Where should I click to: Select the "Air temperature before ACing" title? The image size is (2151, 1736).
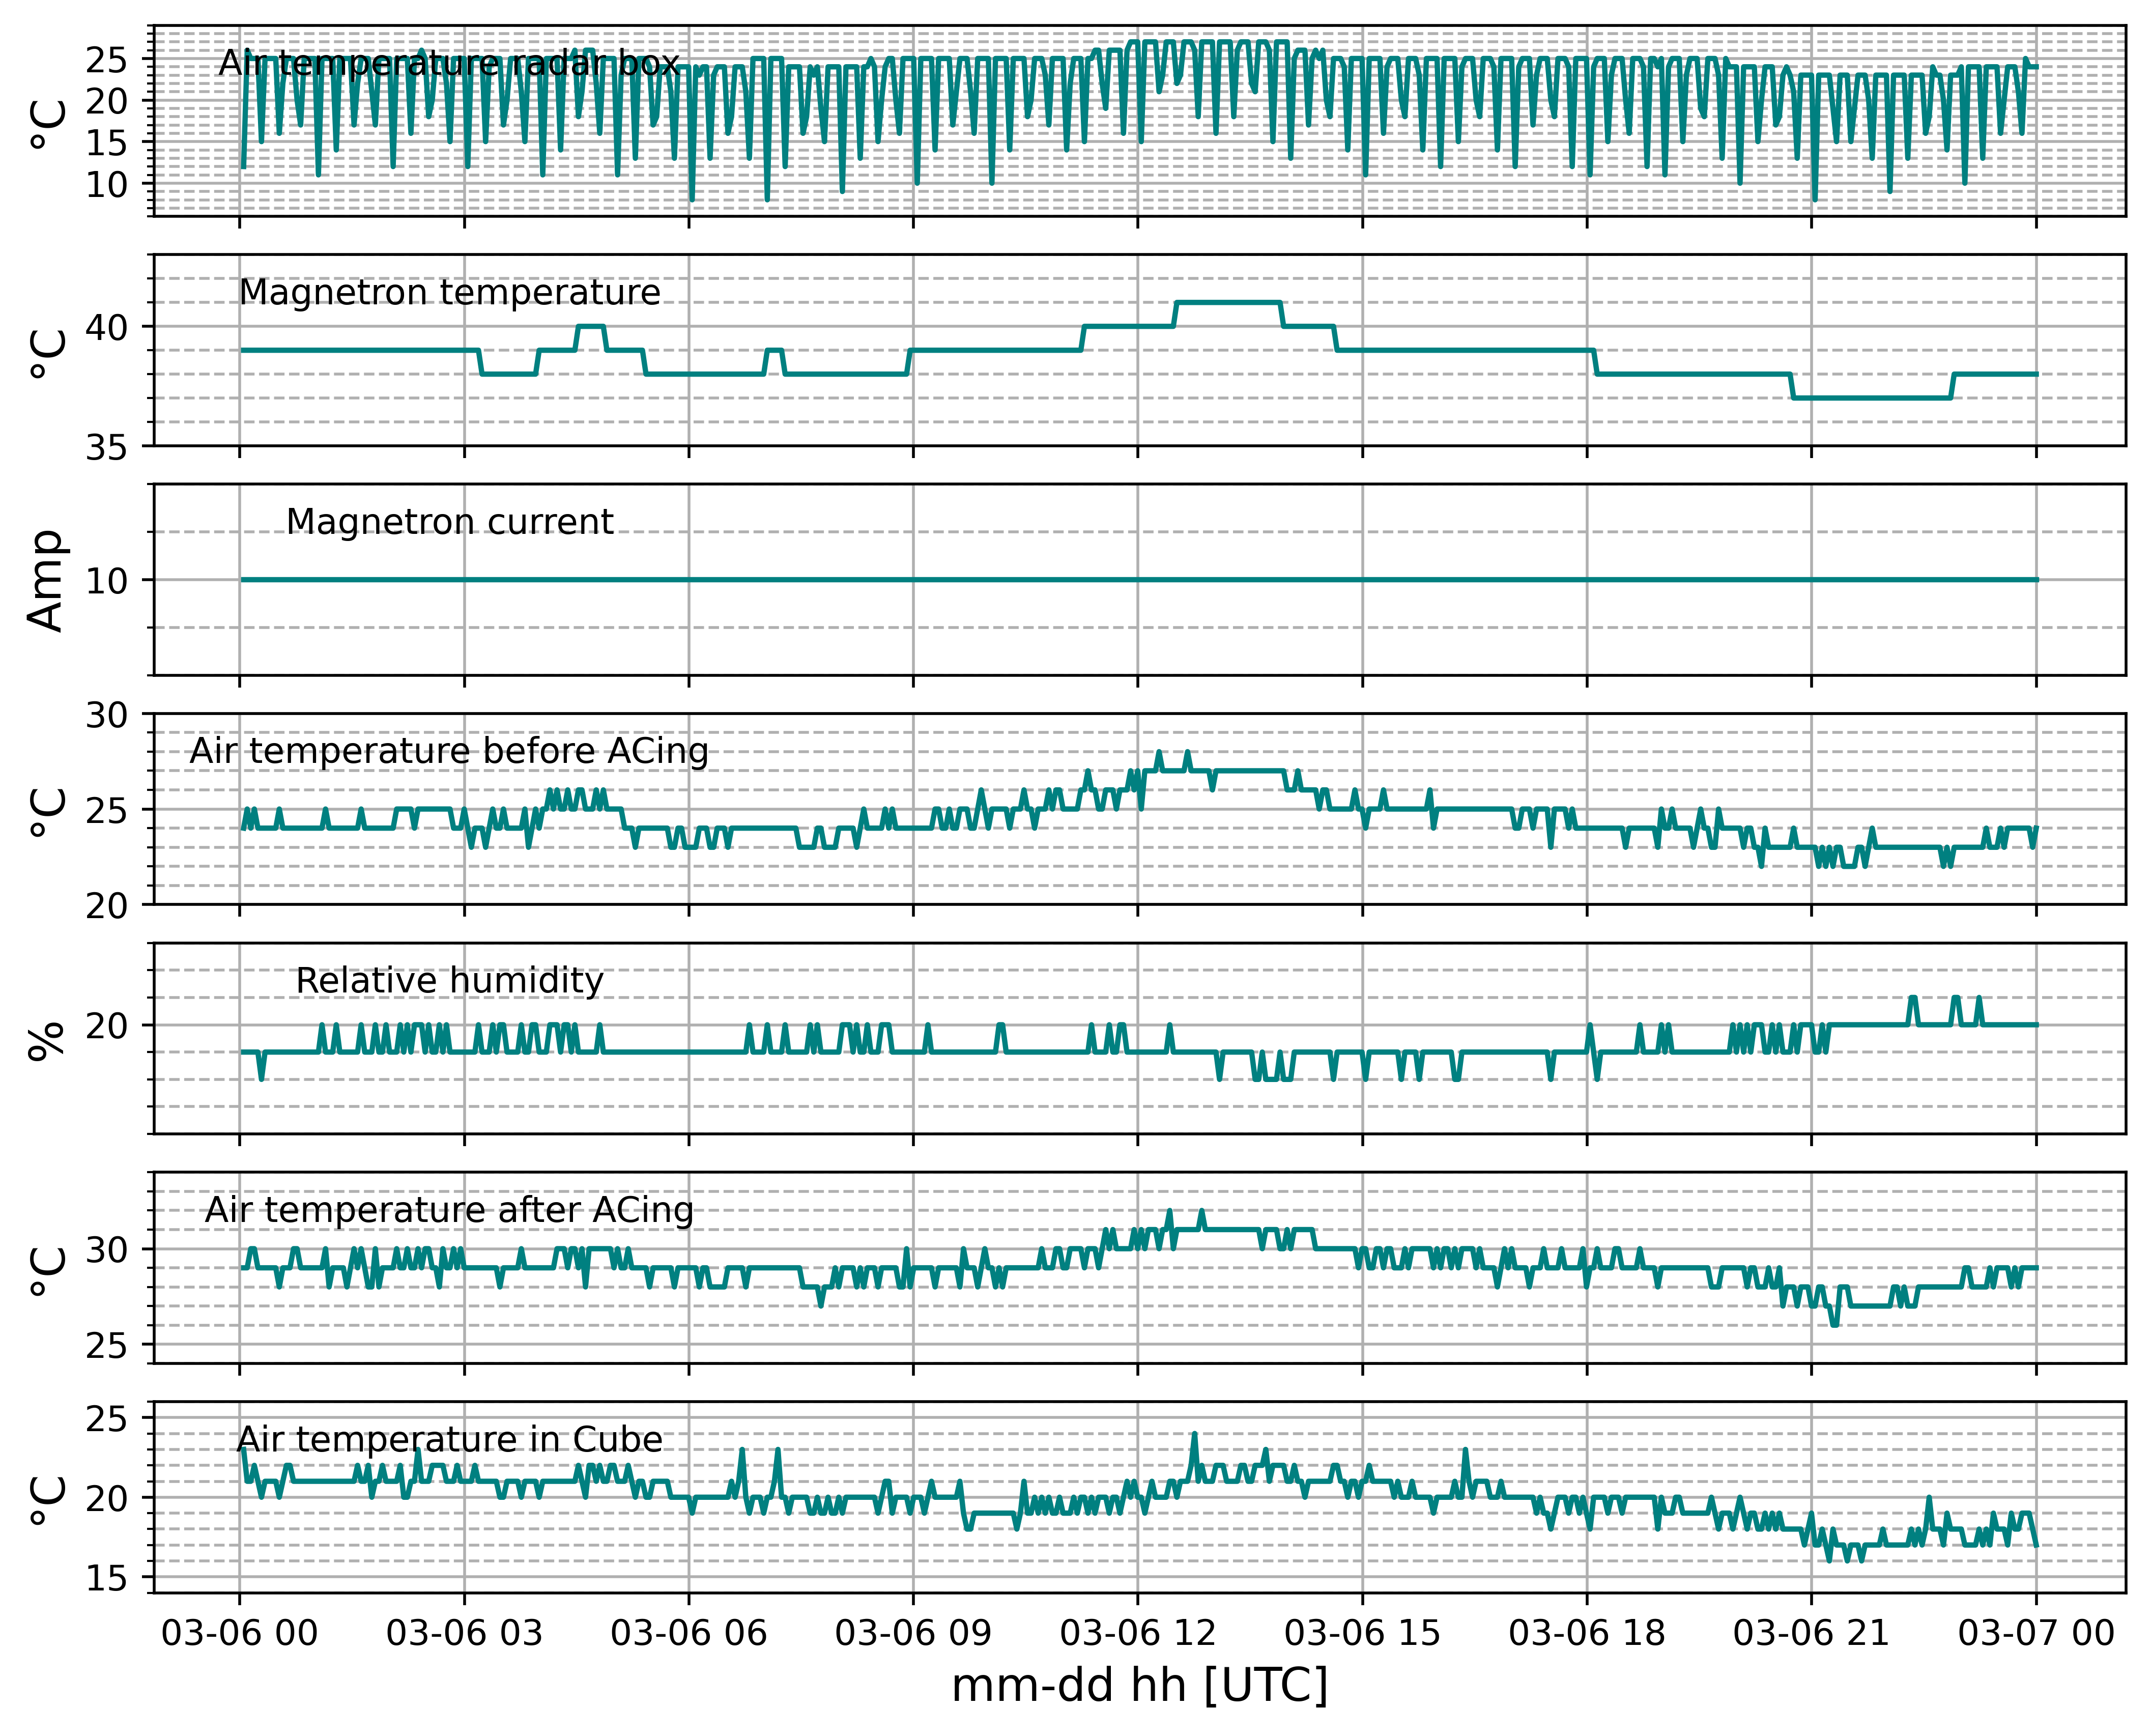coord(449,750)
